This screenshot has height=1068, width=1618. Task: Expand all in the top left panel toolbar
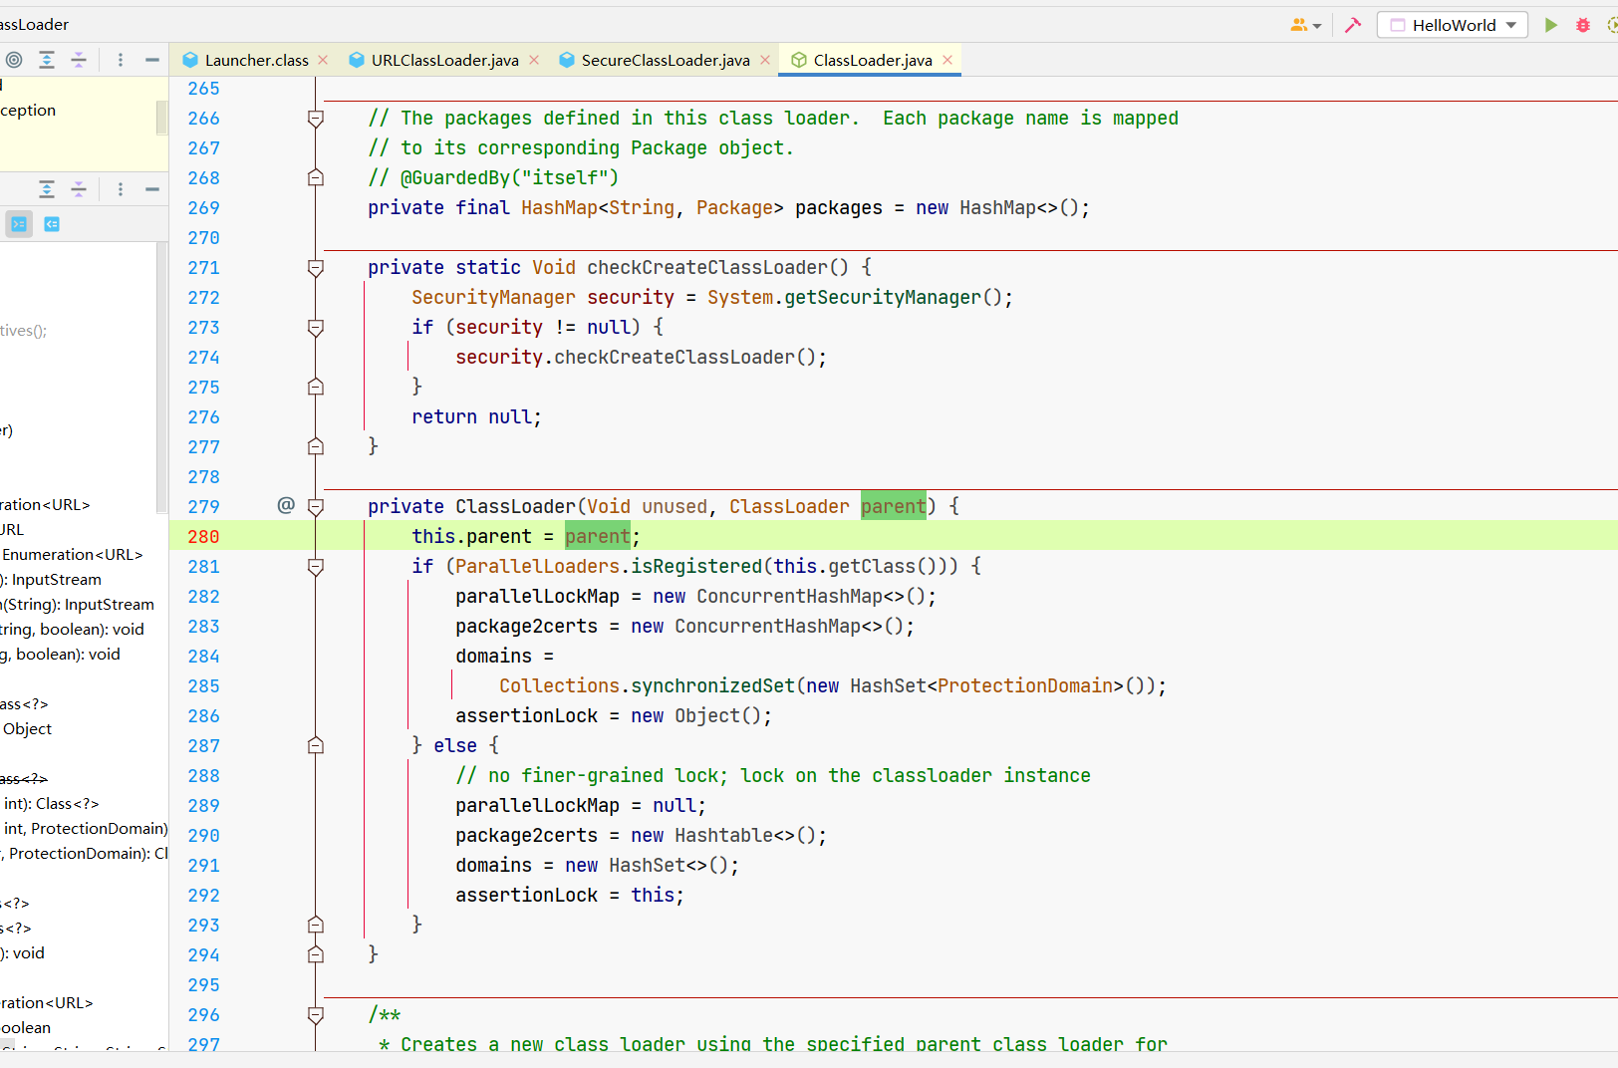tap(47, 60)
